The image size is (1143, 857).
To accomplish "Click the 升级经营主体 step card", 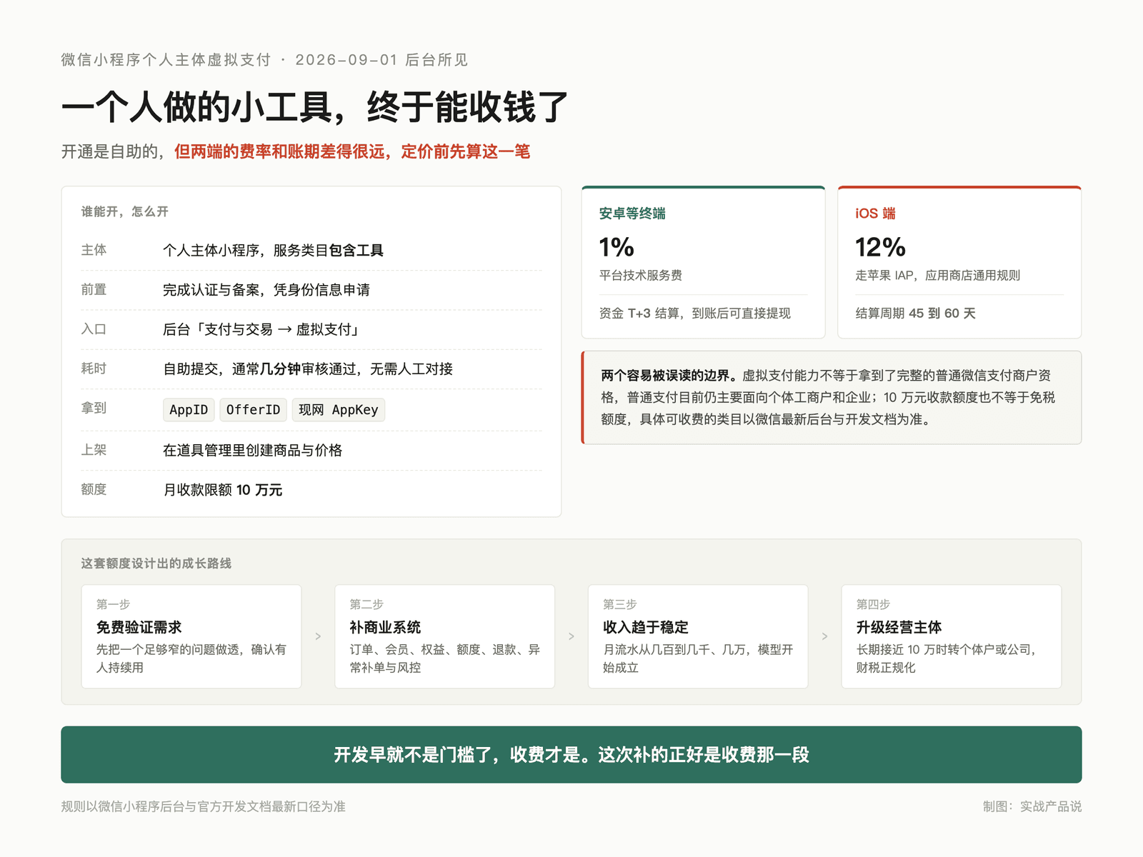I will point(952,636).
